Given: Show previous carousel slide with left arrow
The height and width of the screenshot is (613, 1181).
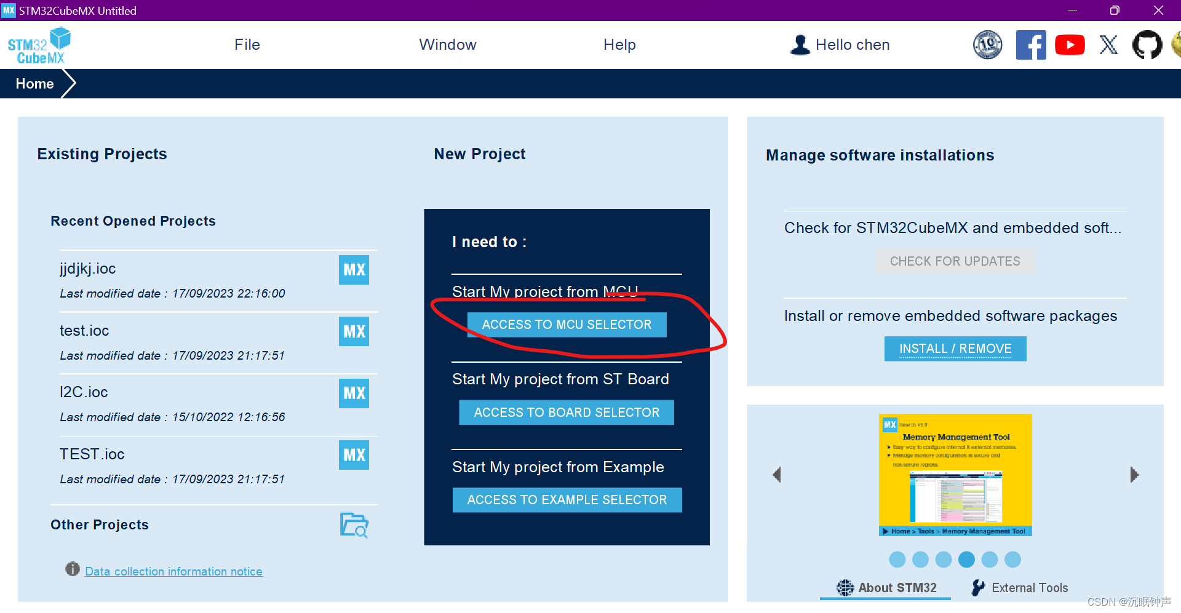Looking at the screenshot, I should [777, 475].
